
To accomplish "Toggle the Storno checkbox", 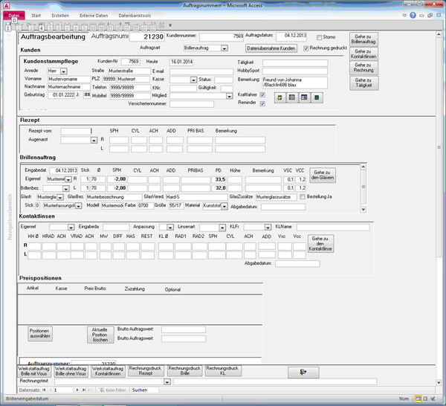I will point(319,37).
